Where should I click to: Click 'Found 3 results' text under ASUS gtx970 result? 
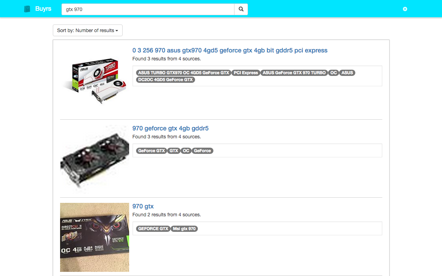167,59
